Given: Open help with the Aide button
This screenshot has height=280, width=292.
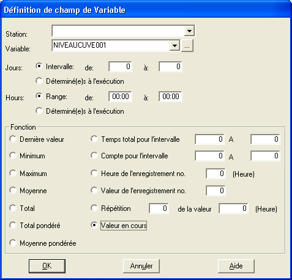Looking at the screenshot, I should [236, 266].
